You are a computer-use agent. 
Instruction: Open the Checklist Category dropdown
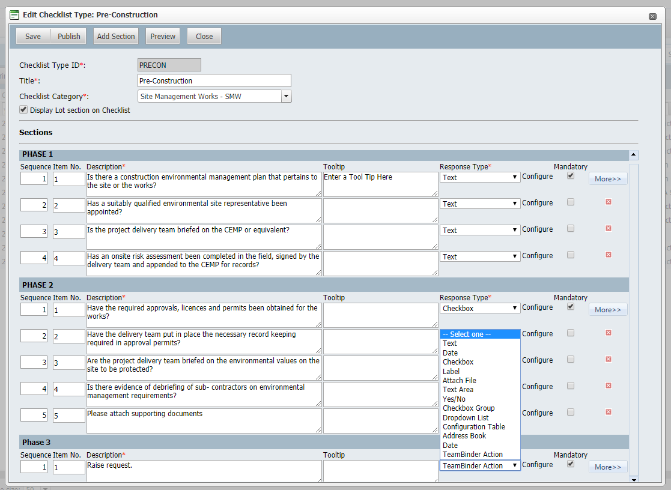[x=286, y=96]
